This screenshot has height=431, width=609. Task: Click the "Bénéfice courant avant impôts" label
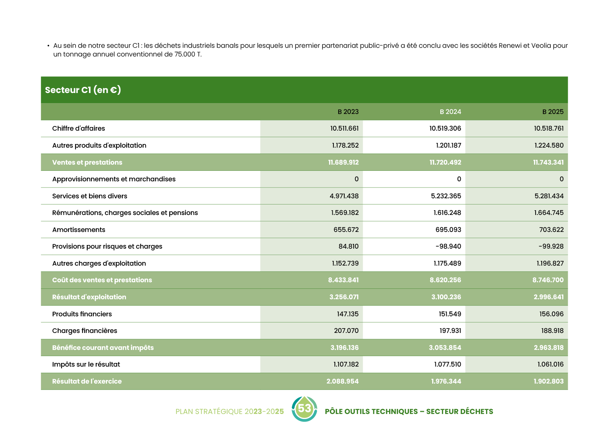103,348
